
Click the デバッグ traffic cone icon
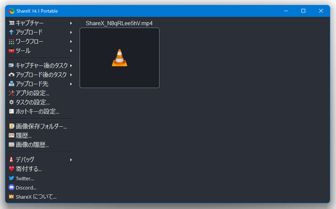(11, 159)
